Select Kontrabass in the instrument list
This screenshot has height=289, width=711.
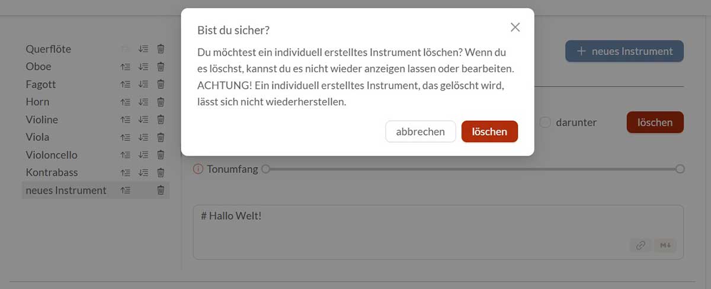52,172
